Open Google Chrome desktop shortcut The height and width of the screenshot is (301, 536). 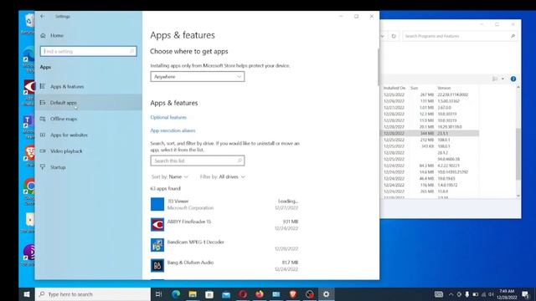pyautogui.click(x=30, y=191)
